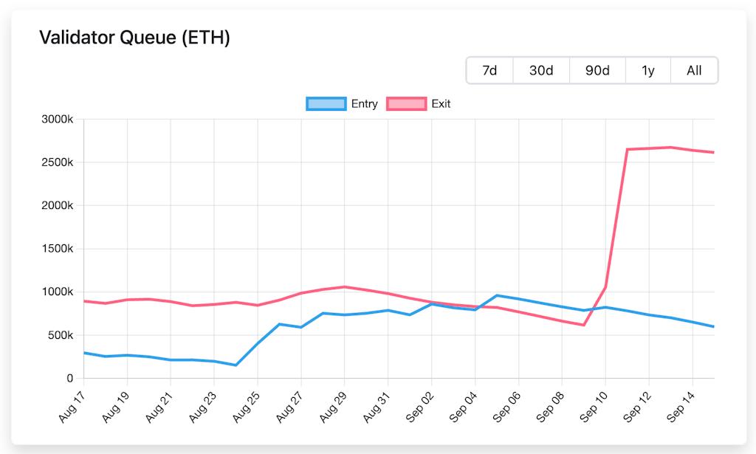Click the Sep 14 x-axis label
Viewport: 756px width, 454px height.
pyautogui.click(x=681, y=404)
